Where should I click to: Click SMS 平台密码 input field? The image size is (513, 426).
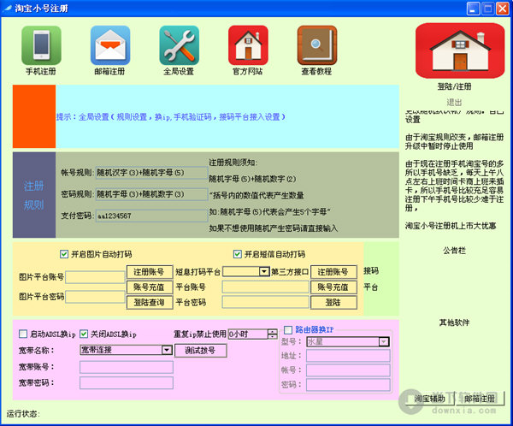(266, 302)
